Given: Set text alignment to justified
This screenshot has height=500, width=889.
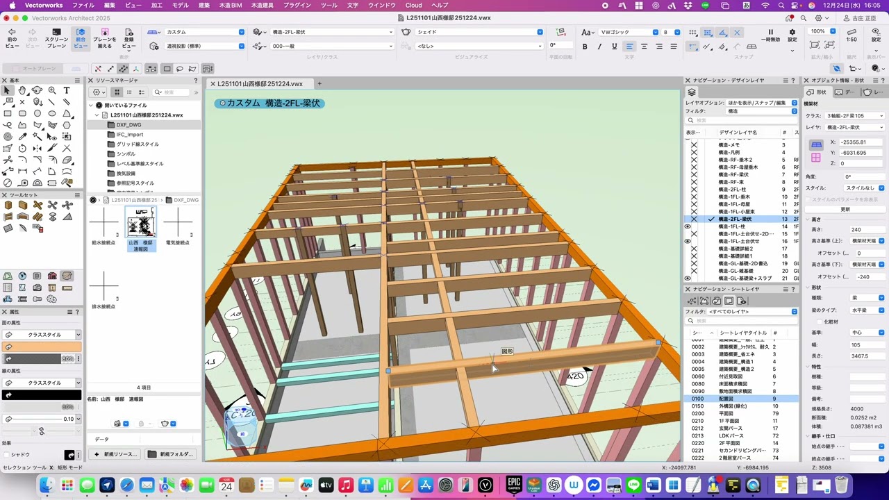Looking at the screenshot, I should pyautogui.click(x=673, y=47).
